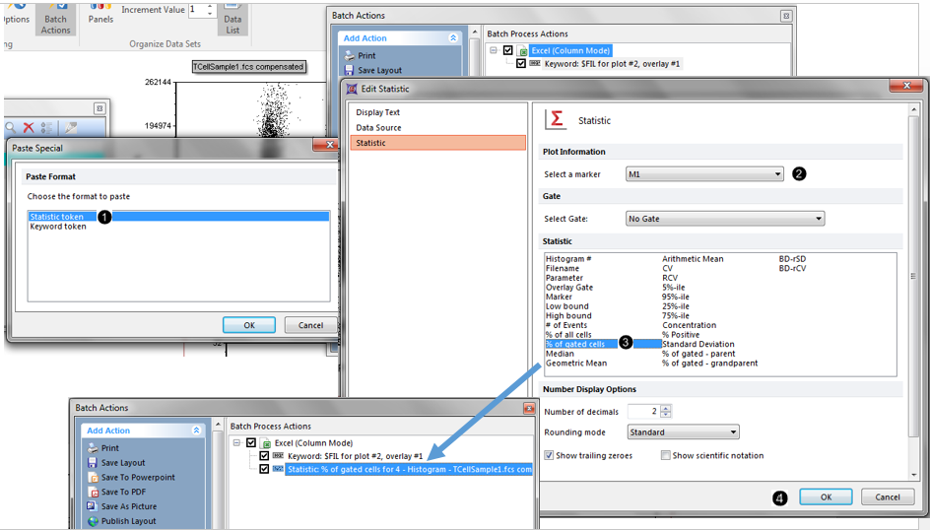Select Save To PDF action
Screen dimensions: 930x530
(95, 492)
